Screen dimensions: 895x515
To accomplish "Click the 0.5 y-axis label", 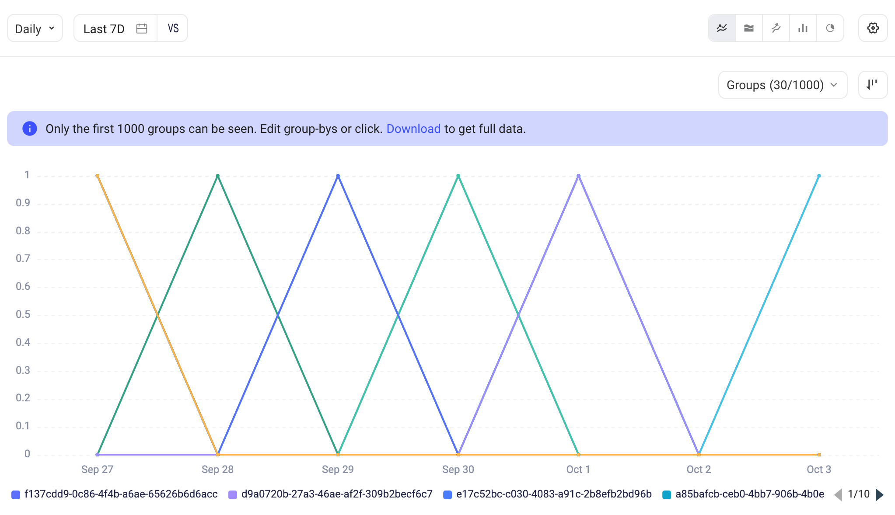I will (23, 314).
